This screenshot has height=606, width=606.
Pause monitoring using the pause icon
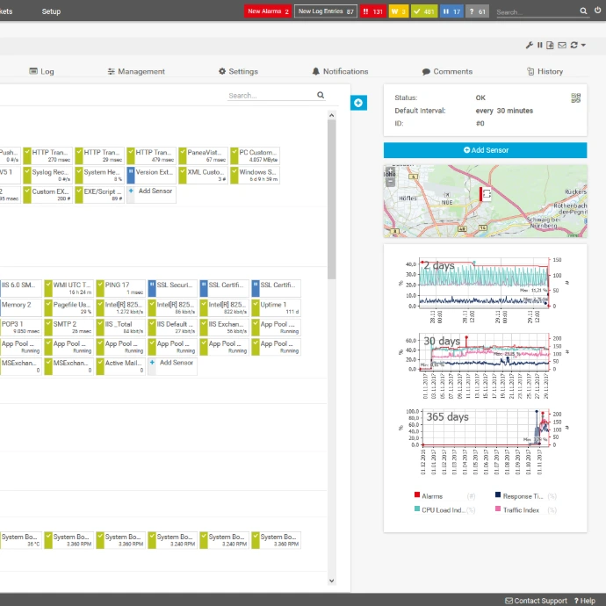pyautogui.click(x=540, y=45)
